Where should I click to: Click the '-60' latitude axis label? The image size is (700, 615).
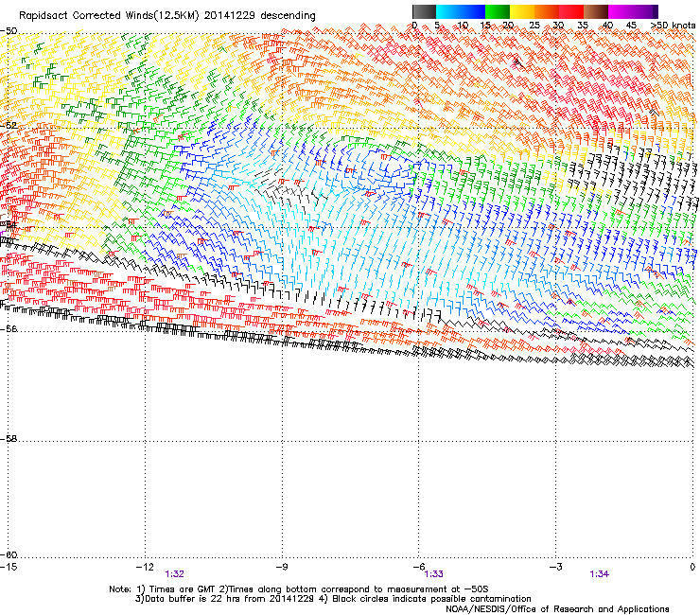pos(9,554)
